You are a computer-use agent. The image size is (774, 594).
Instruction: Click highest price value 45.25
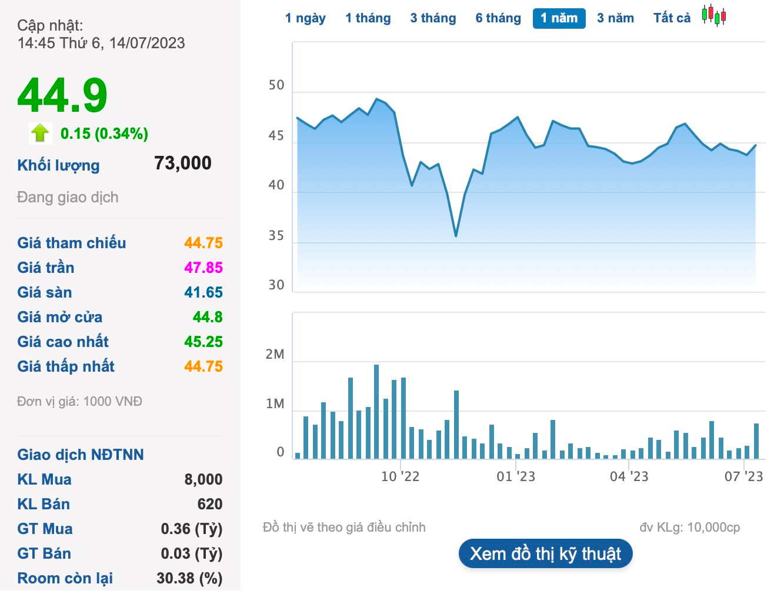pyautogui.click(x=203, y=342)
